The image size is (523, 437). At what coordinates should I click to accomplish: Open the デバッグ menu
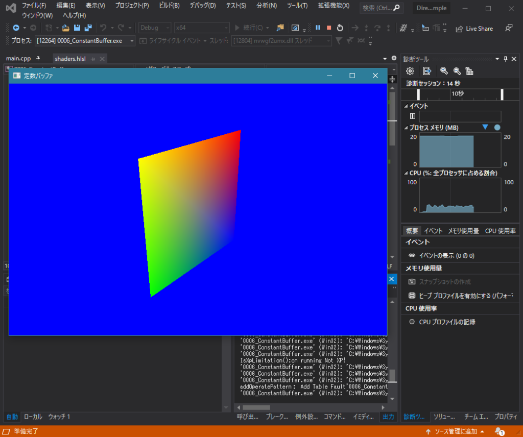(202, 5)
